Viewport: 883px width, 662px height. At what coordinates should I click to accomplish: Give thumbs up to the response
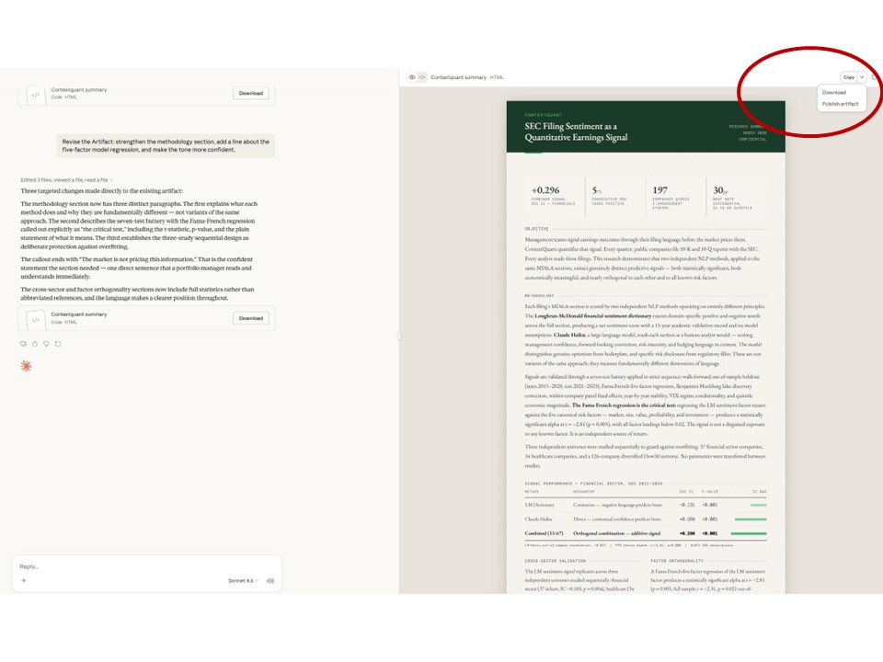click(x=35, y=344)
